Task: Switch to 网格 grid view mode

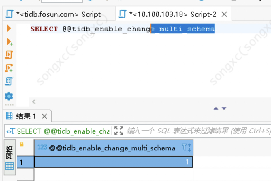Action: click(10, 157)
